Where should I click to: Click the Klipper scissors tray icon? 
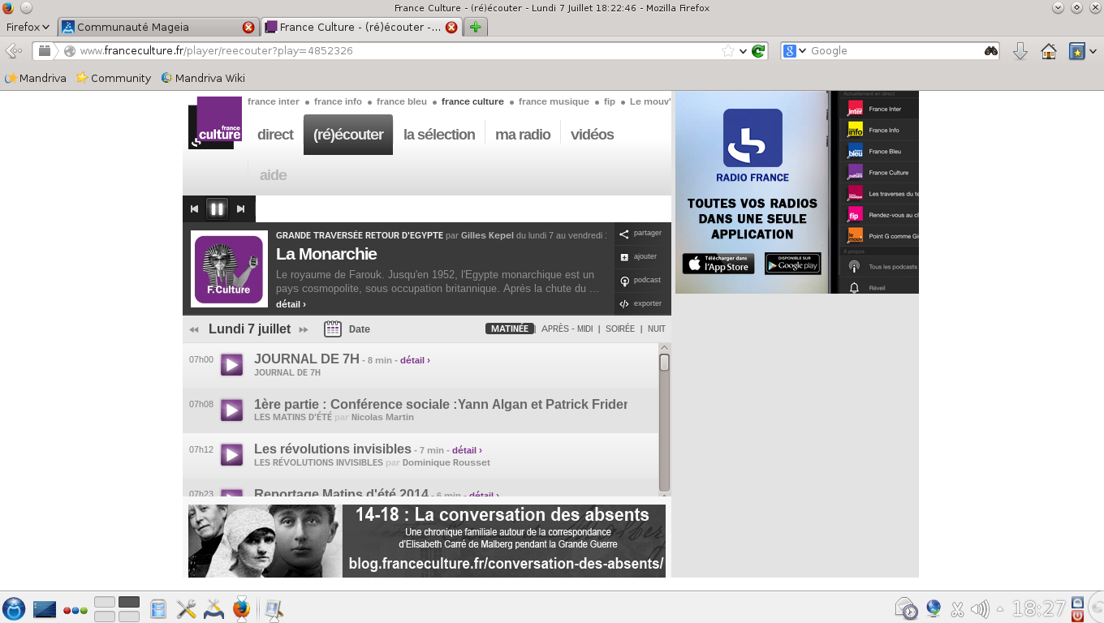(x=957, y=609)
